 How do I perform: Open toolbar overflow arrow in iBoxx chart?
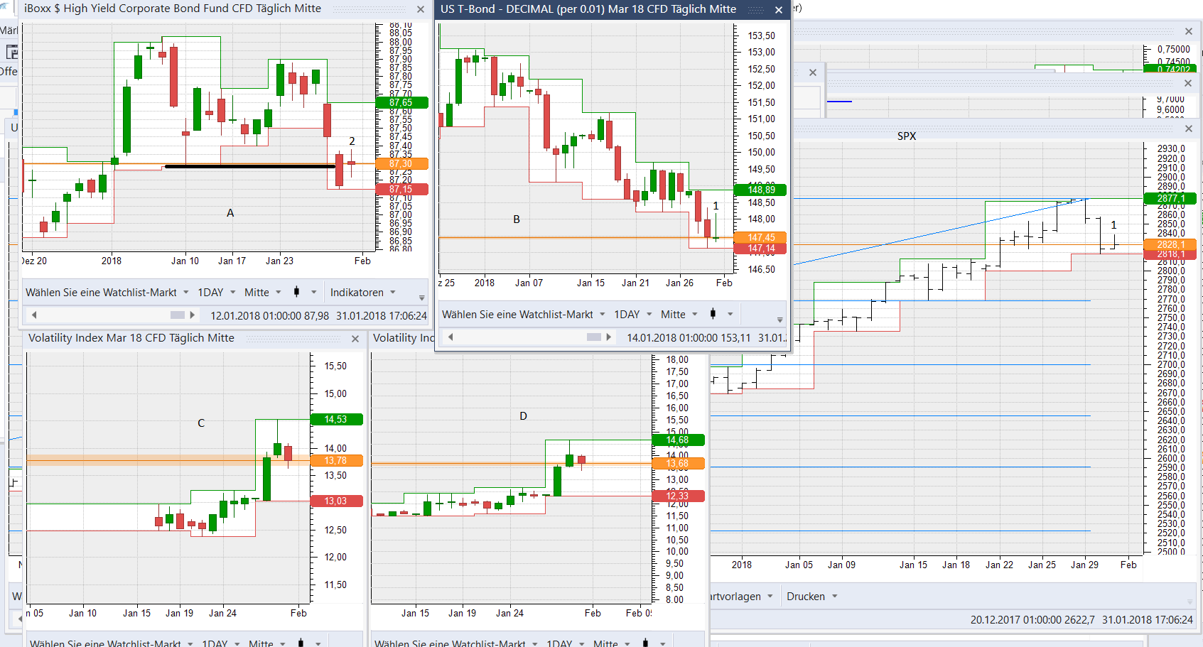[x=421, y=298]
